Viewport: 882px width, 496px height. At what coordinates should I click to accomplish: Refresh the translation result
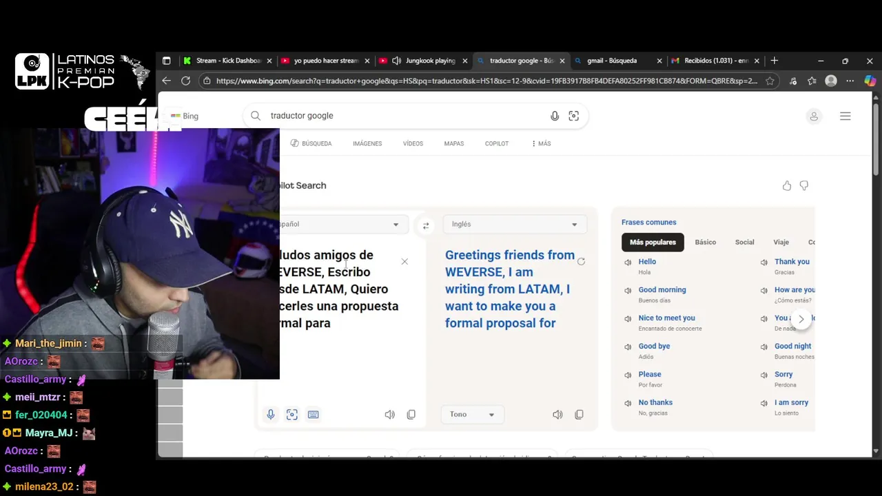581,262
